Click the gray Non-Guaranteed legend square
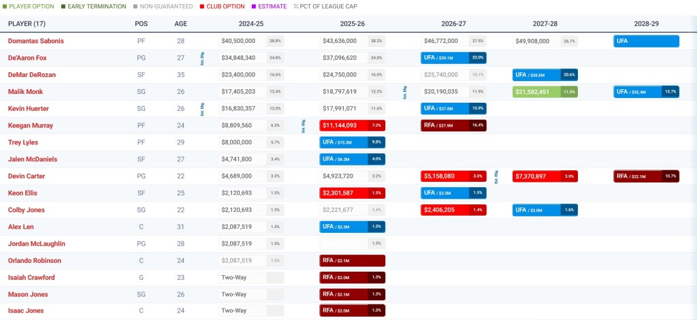Image resolution: width=697 pixels, height=320 pixels. pos(135,6)
